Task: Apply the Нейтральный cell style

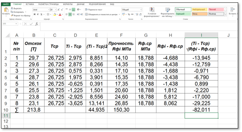Action: [x=200, y=9]
